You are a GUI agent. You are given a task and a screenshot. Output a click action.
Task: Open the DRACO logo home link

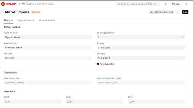click(x=9, y=4)
